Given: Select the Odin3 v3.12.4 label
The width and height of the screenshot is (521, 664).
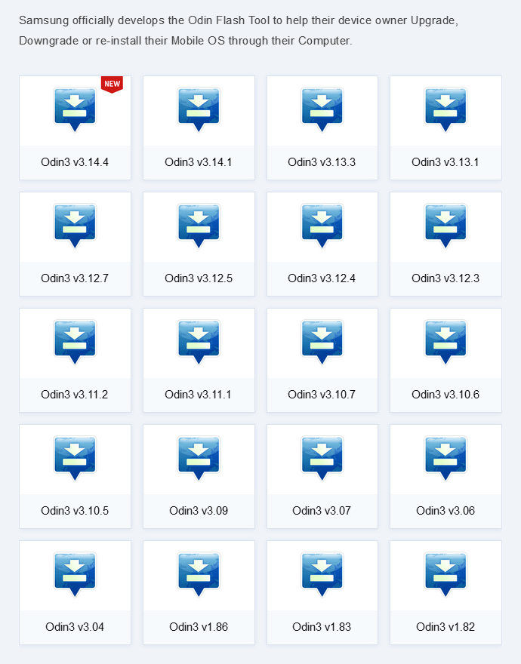Looking at the screenshot, I should tap(322, 278).
